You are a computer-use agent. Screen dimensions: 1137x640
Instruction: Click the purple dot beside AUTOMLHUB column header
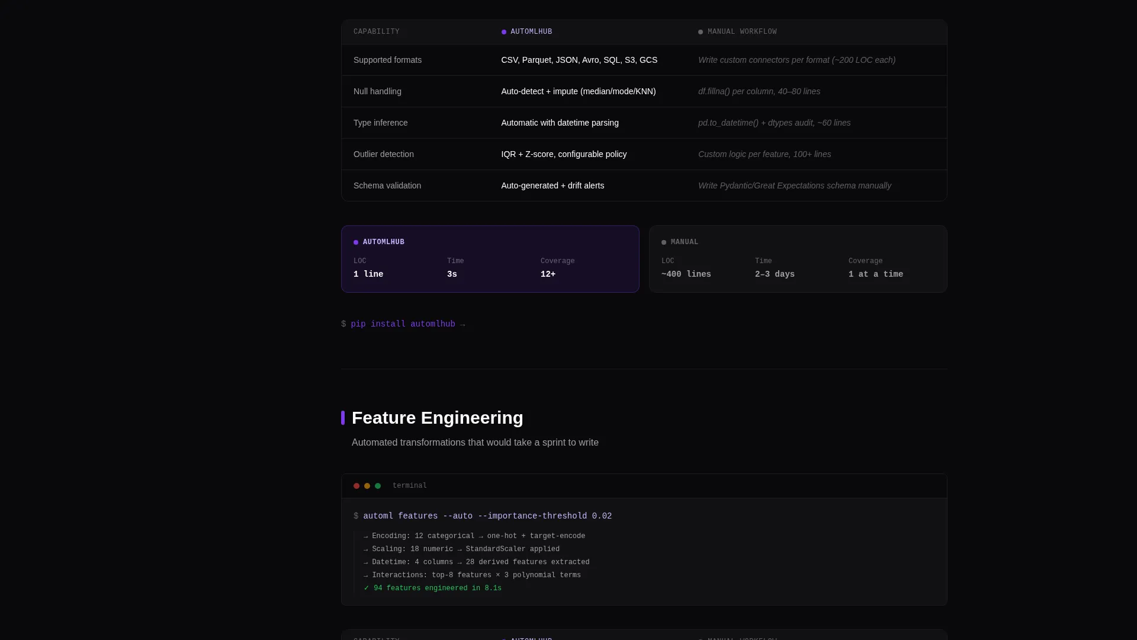(504, 32)
